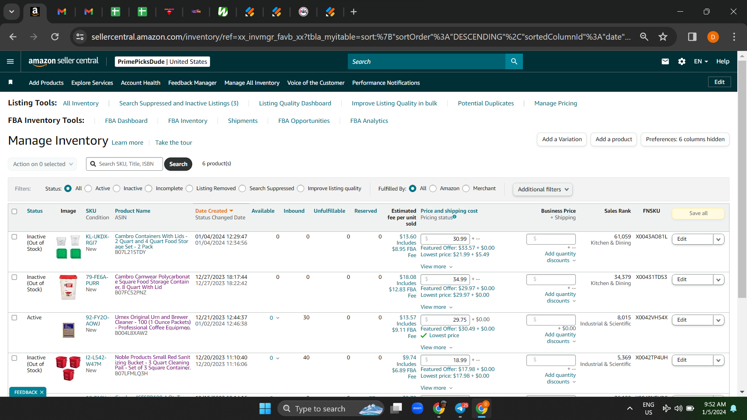
Task: Open the browser zoom magnifier icon
Action: (644, 37)
